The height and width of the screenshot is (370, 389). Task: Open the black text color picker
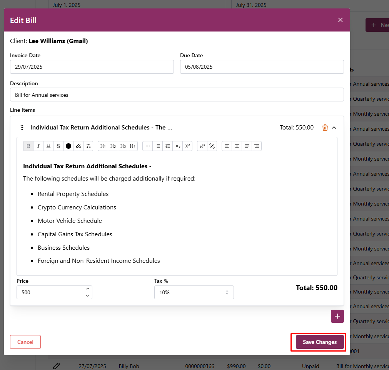(68, 146)
